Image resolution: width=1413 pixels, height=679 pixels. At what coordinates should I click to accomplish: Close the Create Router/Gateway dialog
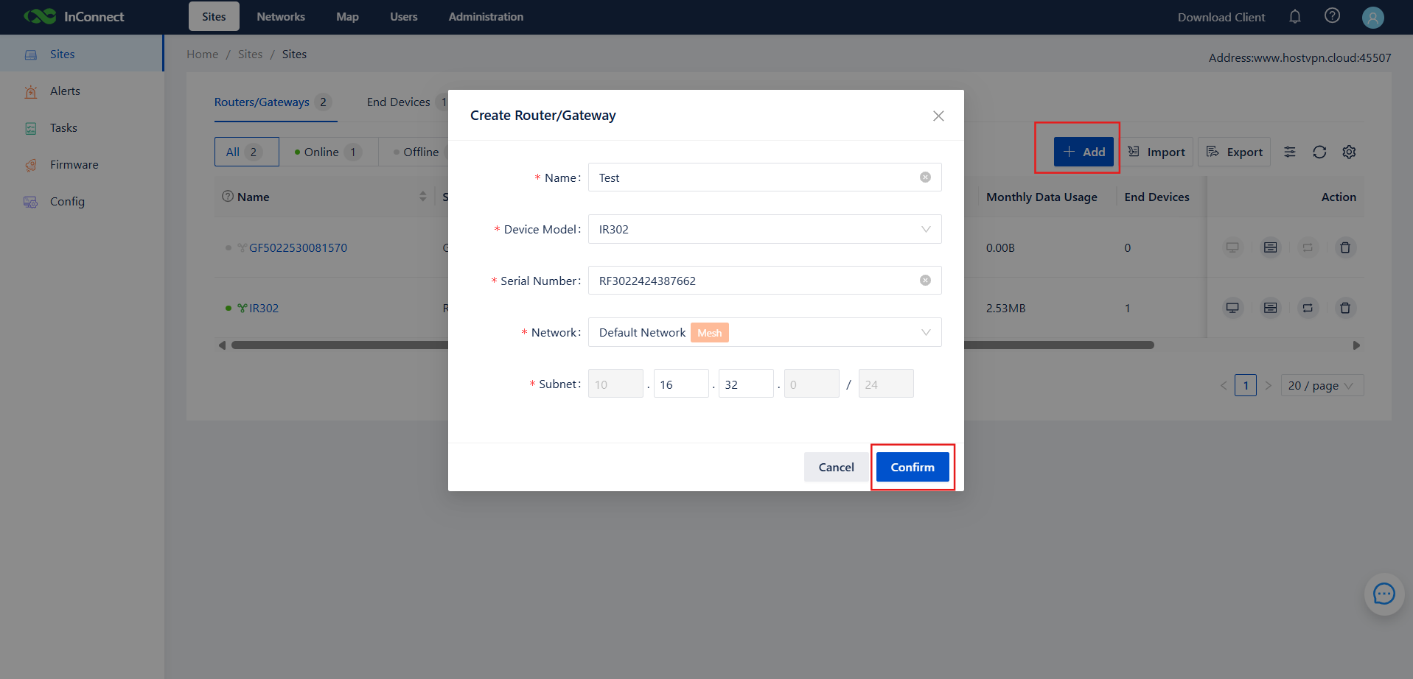pyautogui.click(x=938, y=116)
